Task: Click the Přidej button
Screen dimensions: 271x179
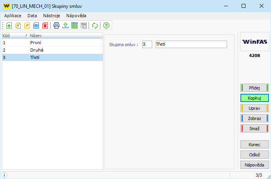Action: click(x=255, y=88)
